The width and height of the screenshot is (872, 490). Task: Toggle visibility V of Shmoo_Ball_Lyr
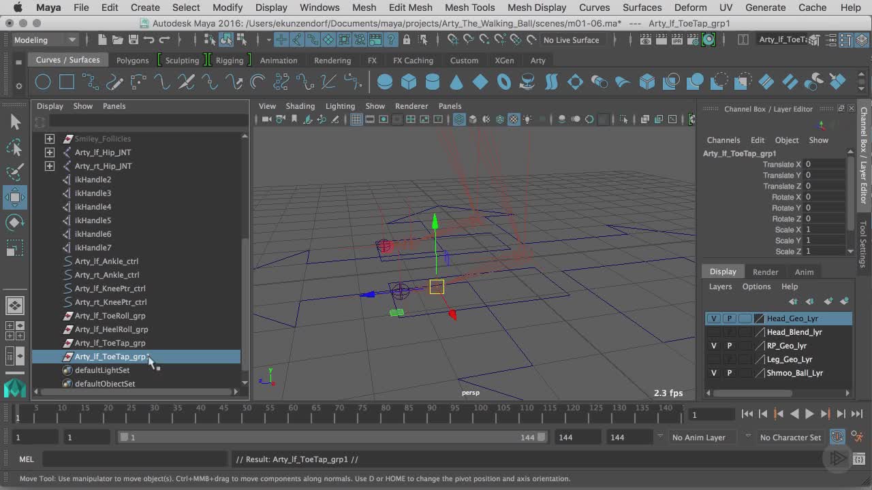pyautogui.click(x=713, y=373)
